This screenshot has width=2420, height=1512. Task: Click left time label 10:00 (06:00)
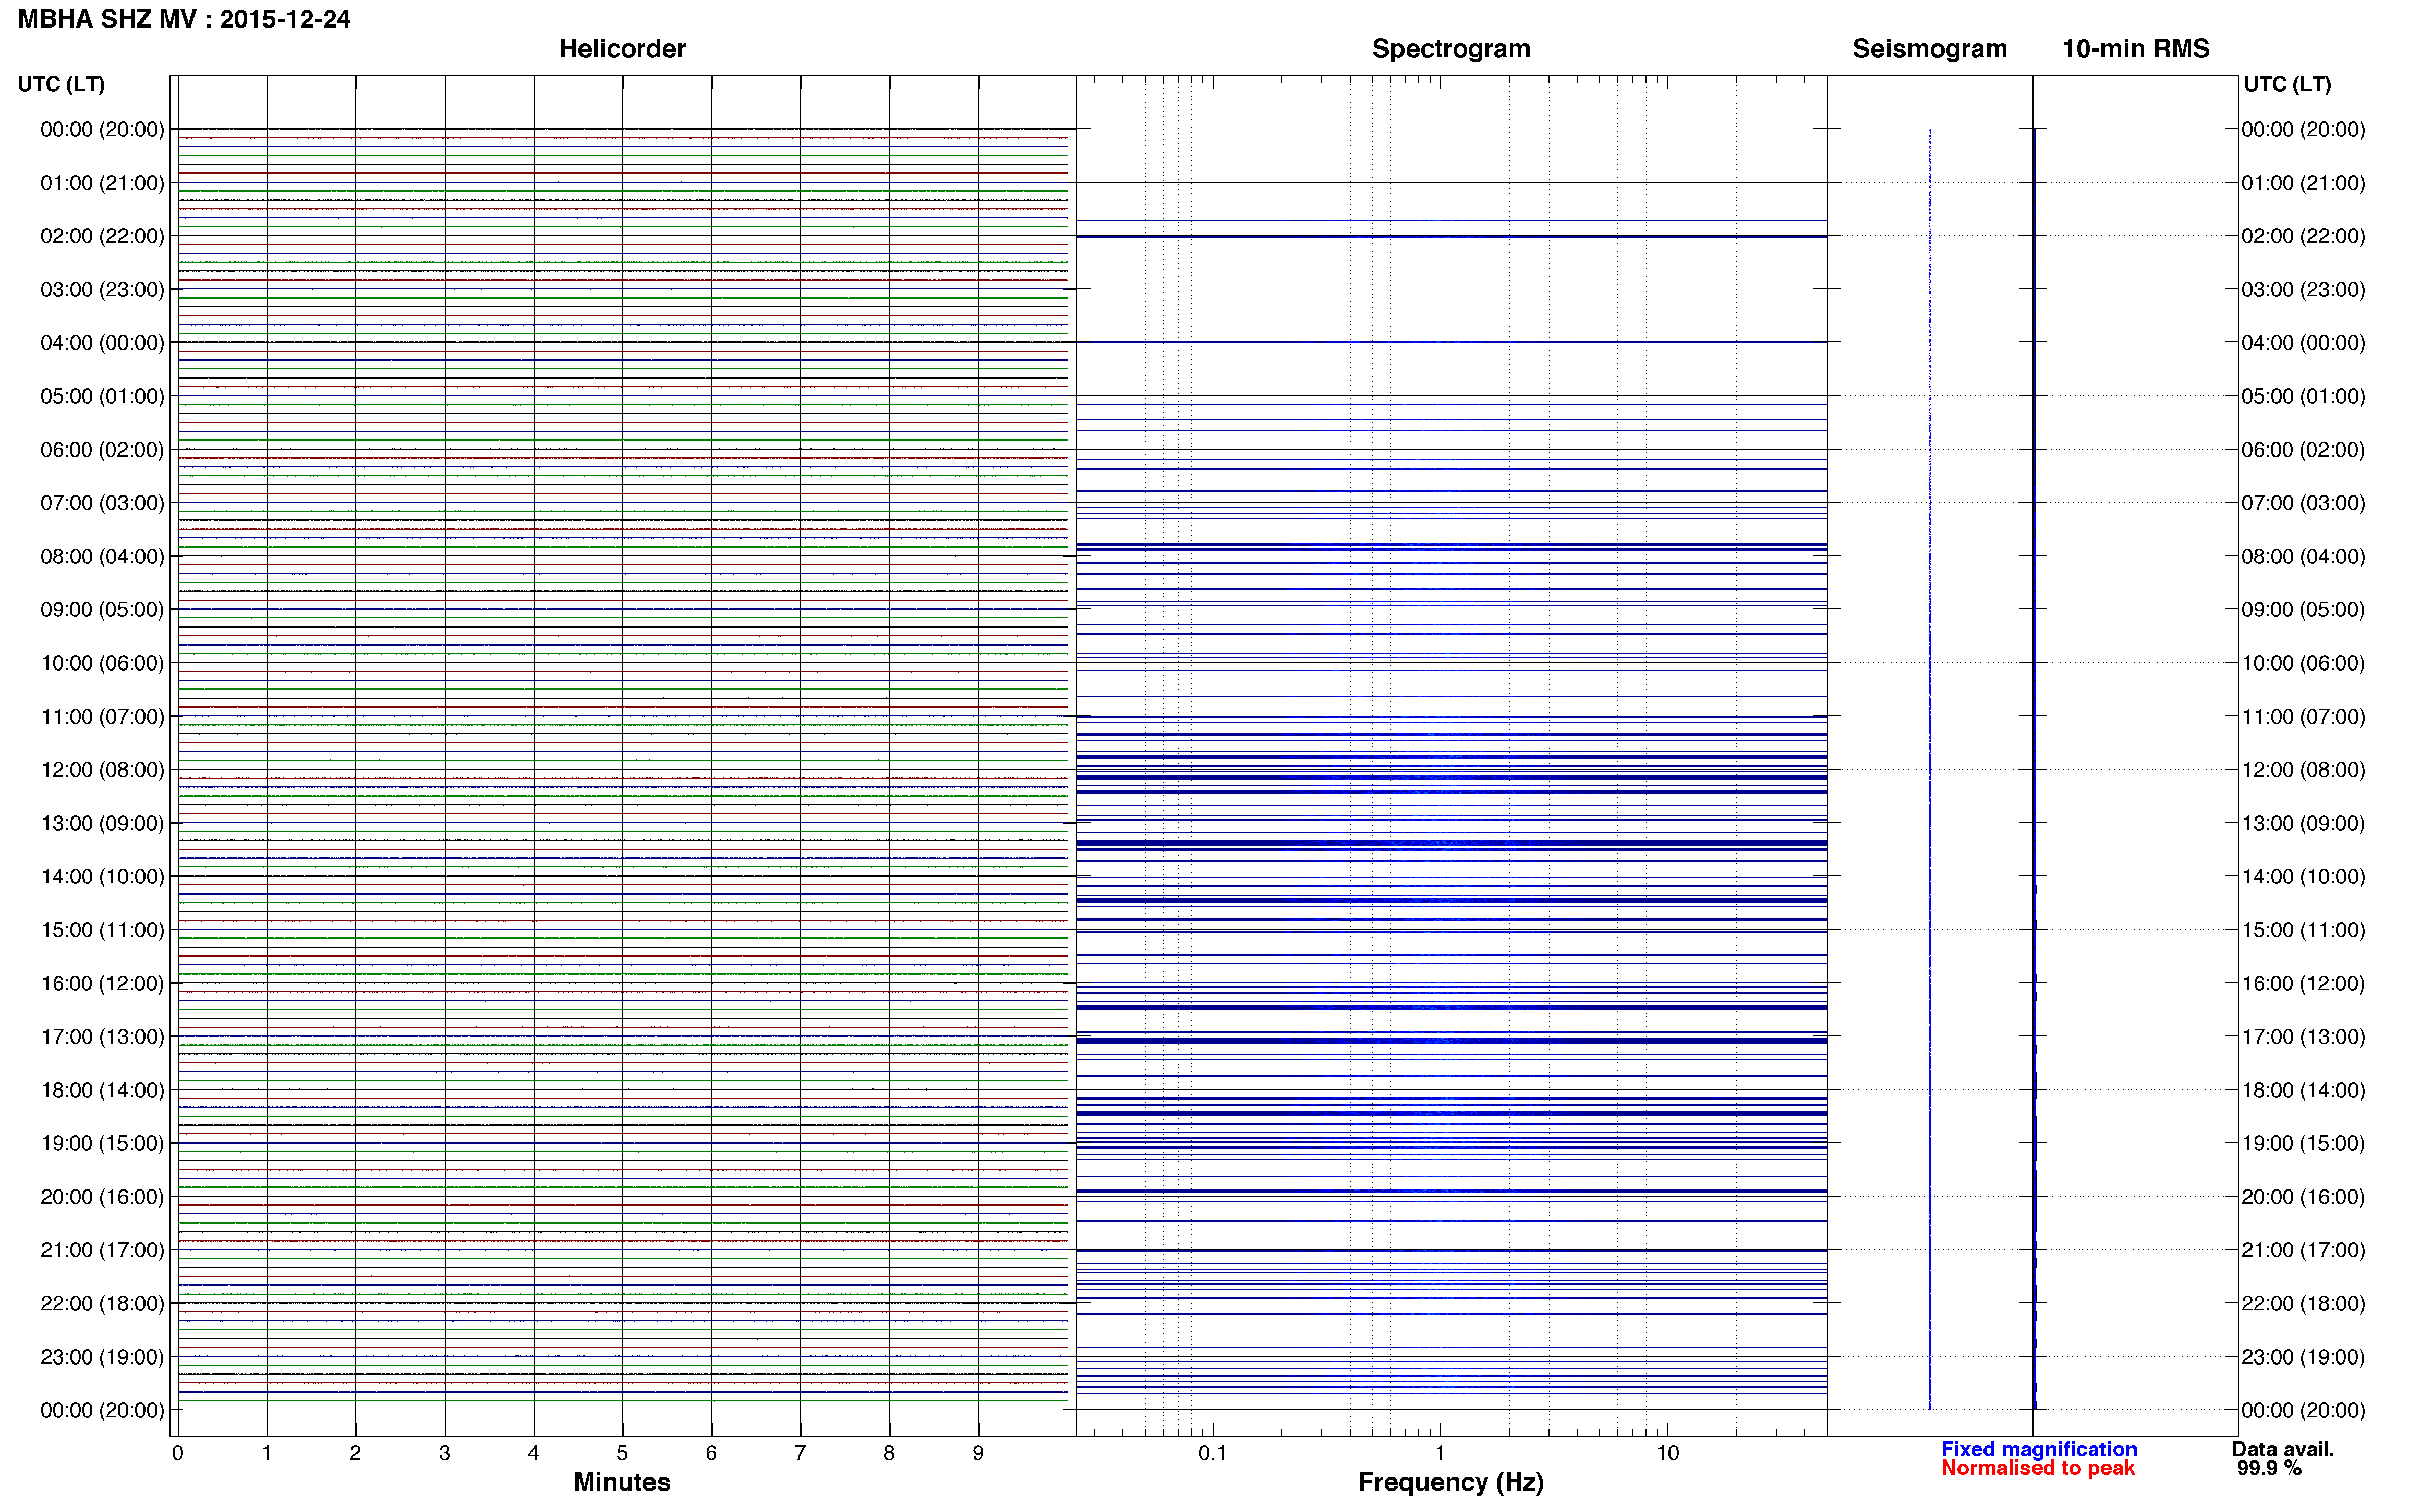102,663
